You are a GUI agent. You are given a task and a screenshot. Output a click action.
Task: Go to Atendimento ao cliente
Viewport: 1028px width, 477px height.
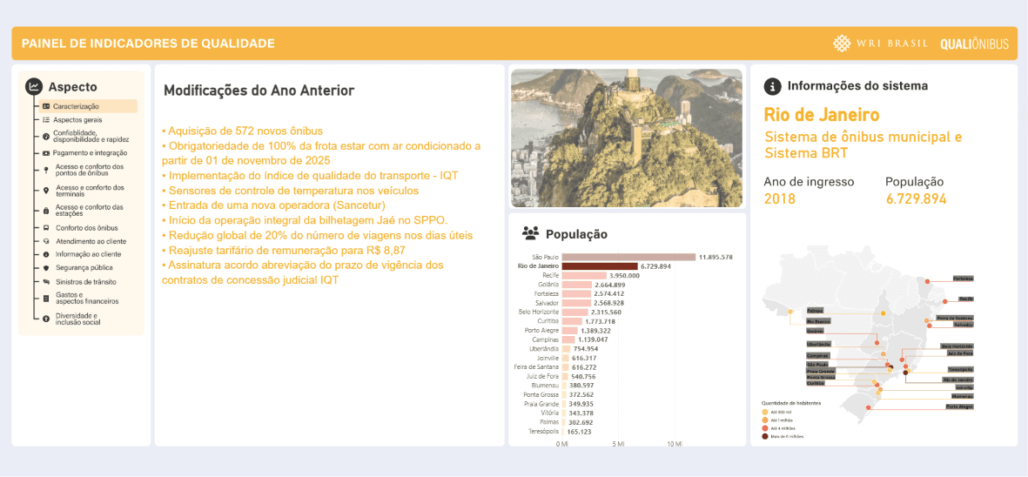(x=91, y=241)
